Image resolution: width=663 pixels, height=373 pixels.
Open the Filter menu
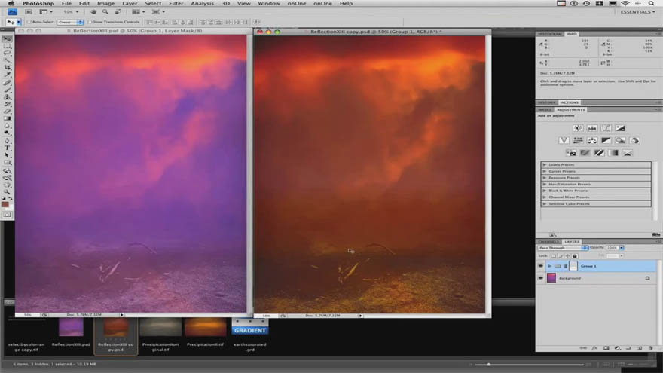[176, 3]
